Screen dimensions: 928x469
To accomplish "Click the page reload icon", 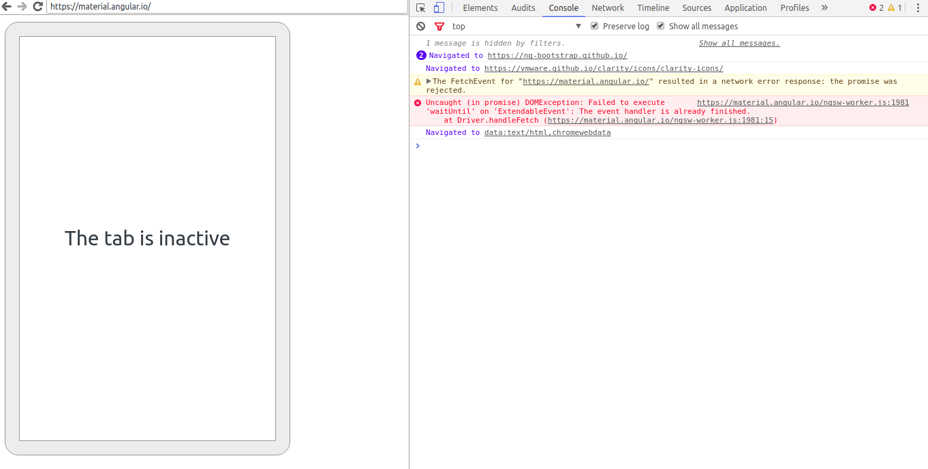I will [x=37, y=7].
